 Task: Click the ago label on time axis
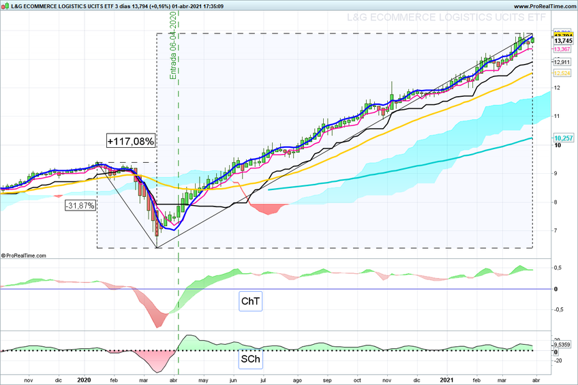(x=297, y=381)
